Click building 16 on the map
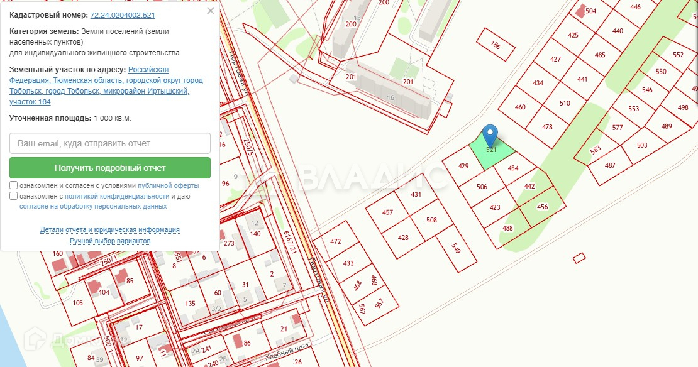The height and width of the screenshot is (367, 698). coord(391,98)
